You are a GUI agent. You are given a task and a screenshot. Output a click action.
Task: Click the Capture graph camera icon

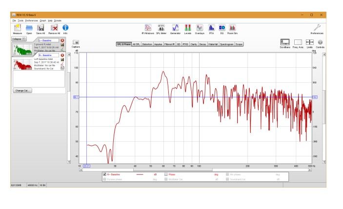click(x=76, y=43)
